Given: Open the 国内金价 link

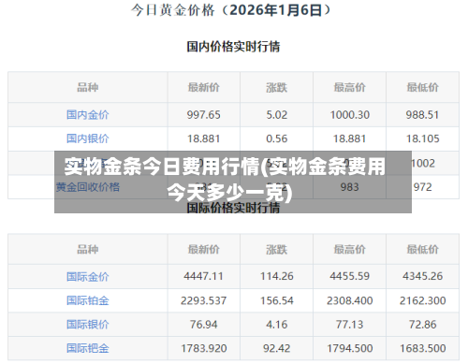Looking at the screenshot, I should click(88, 115).
